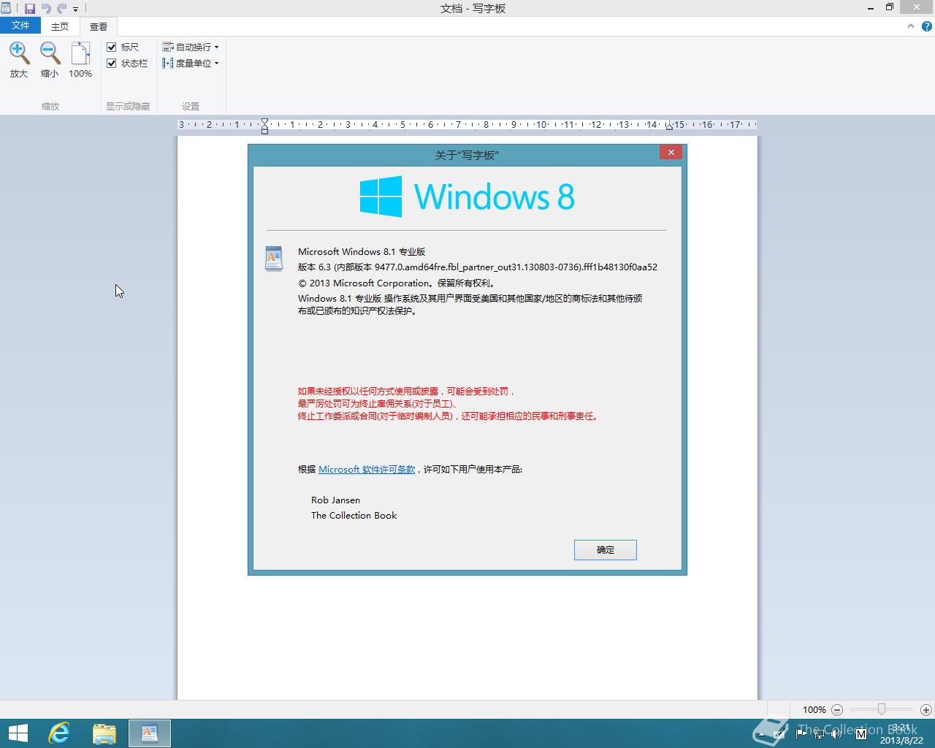Click the WordPad app icon in title bar

[x=6, y=8]
